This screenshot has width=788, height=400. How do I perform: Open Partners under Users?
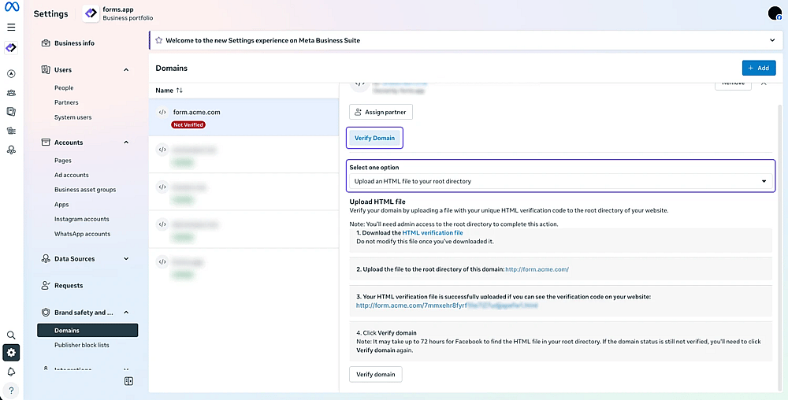point(66,102)
